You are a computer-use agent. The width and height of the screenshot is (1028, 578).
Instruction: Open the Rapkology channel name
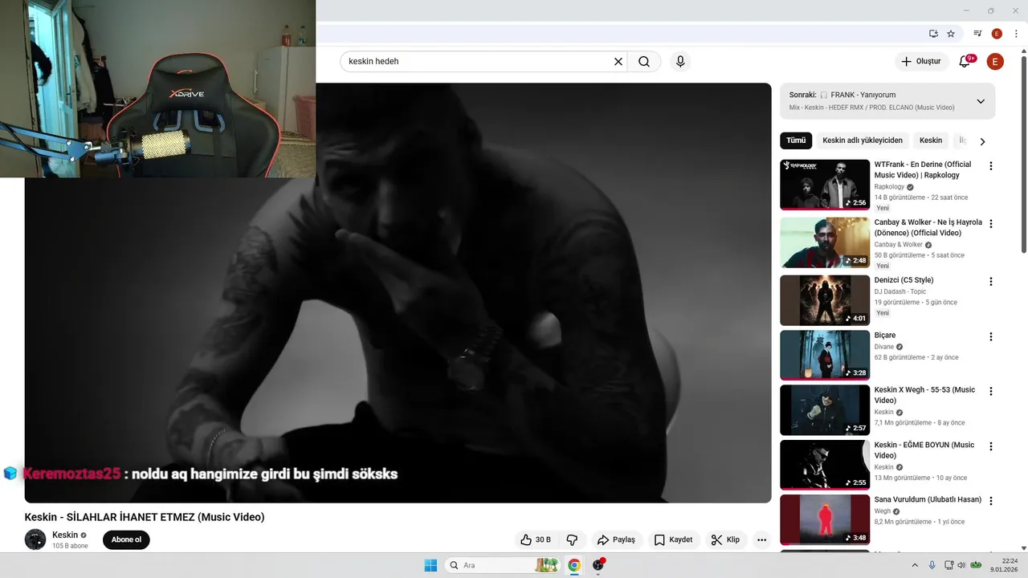pos(889,187)
